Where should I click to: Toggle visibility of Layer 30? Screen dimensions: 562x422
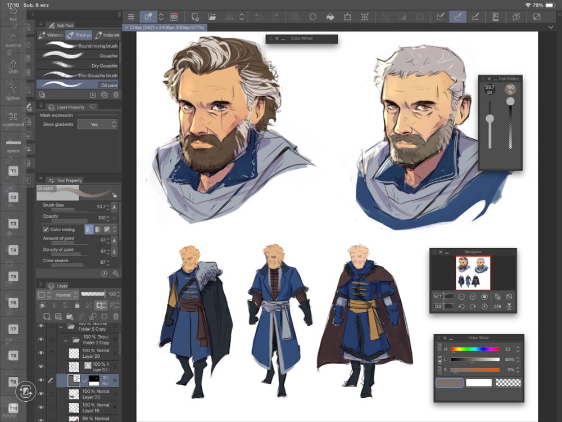click(x=41, y=353)
